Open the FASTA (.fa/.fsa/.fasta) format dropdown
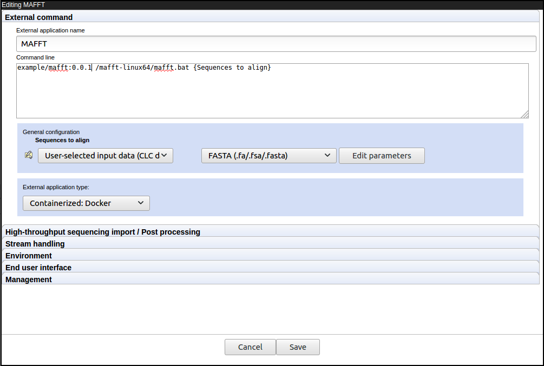The image size is (544, 366). 269,155
